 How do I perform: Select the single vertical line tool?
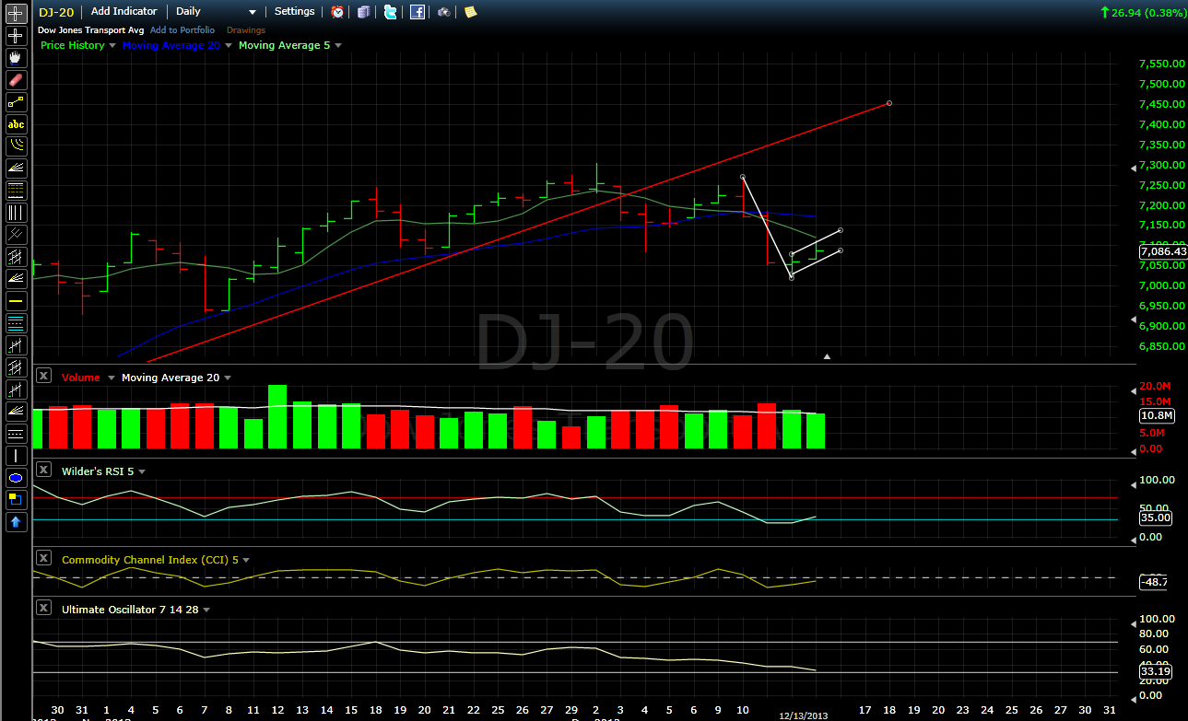coord(16,456)
